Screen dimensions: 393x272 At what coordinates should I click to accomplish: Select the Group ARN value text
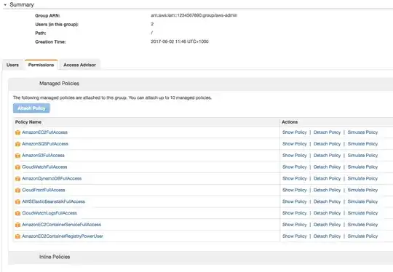click(194, 15)
